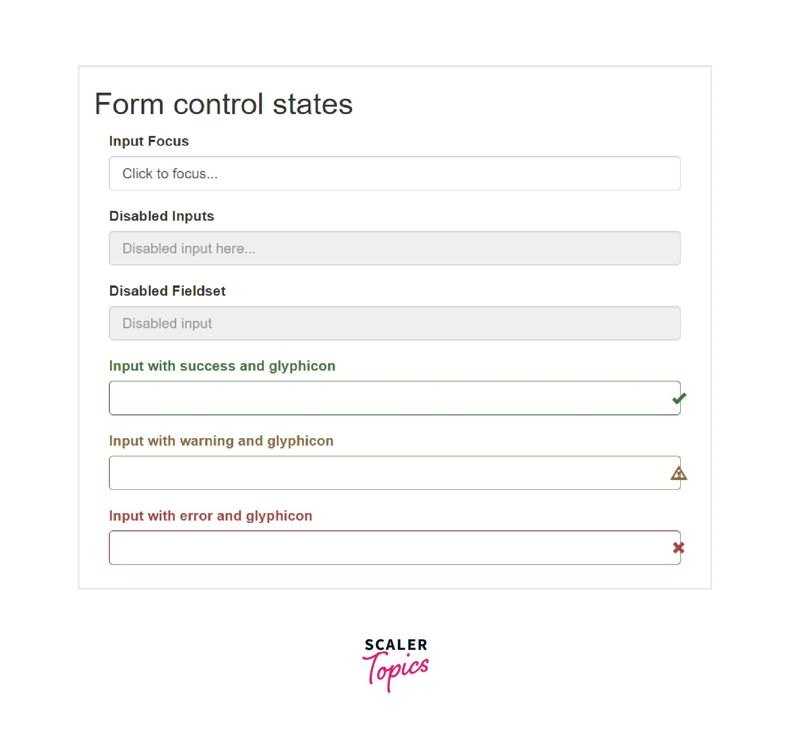The image size is (791, 738).
Task: Click the 'SCALER' wordmark text
Action: (395, 645)
